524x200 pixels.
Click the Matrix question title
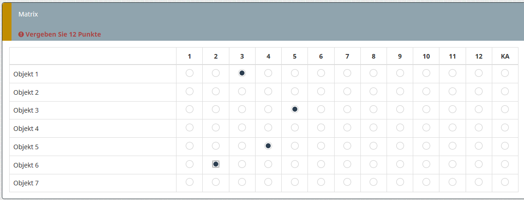[28, 14]
